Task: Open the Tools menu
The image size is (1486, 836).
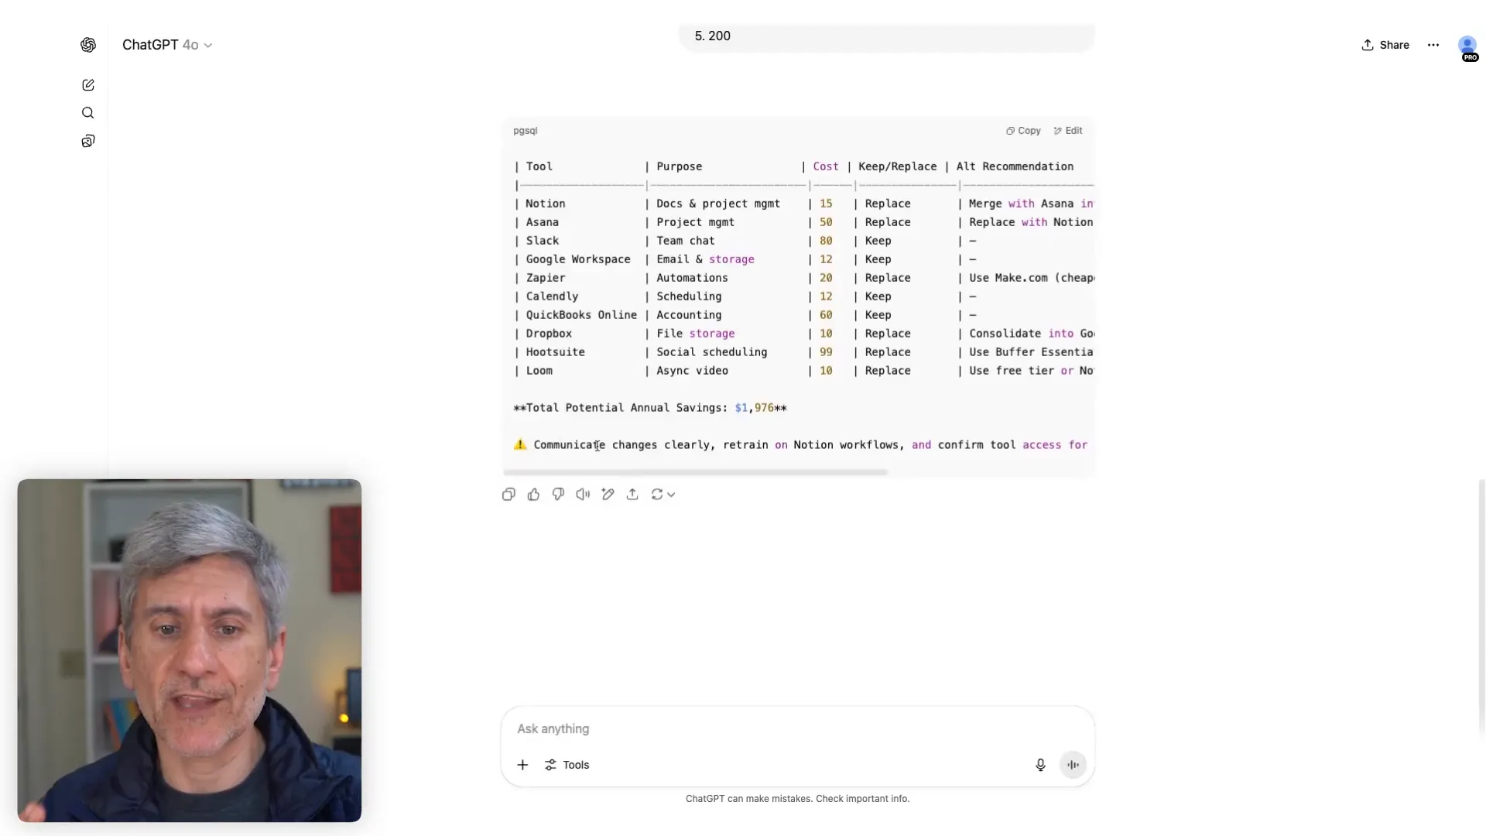Action: click(567, 765)
